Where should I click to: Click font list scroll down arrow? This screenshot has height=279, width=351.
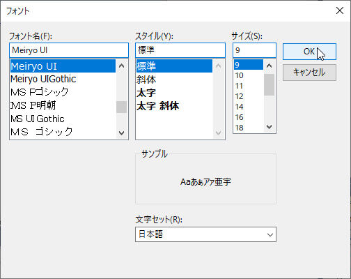(121, 133)
